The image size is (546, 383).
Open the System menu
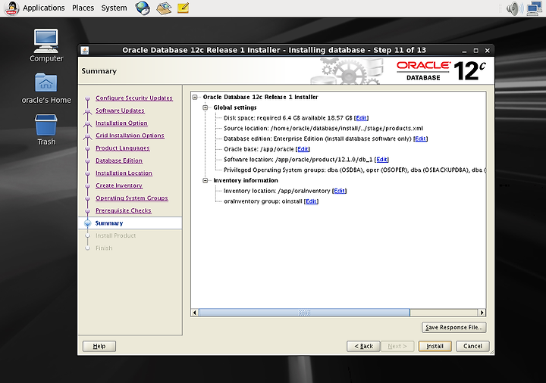coord(114,8)
